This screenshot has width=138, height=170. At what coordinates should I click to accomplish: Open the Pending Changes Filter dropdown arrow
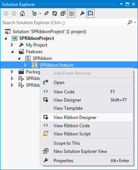40,13
